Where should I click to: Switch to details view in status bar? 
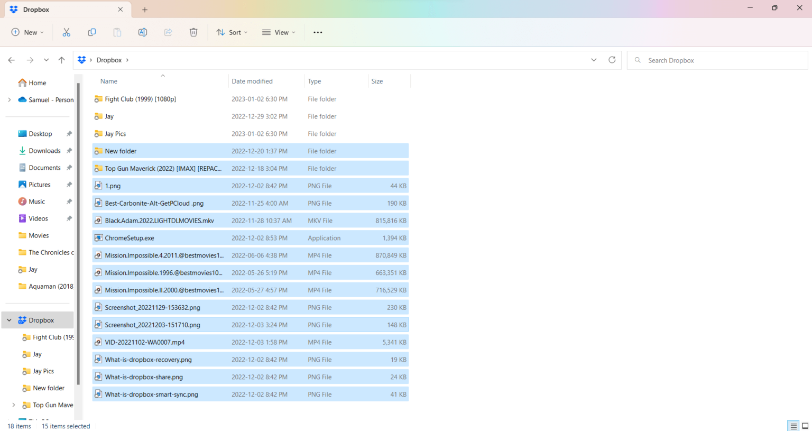793,425
